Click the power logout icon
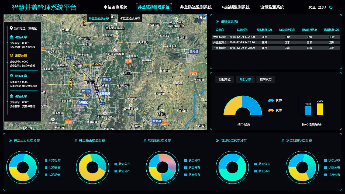Screen dimensions: 345x194 point(331,7)
